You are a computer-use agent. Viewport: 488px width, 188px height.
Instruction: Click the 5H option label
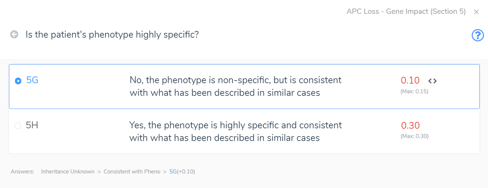pyautogui.click(x=32, y=125)
